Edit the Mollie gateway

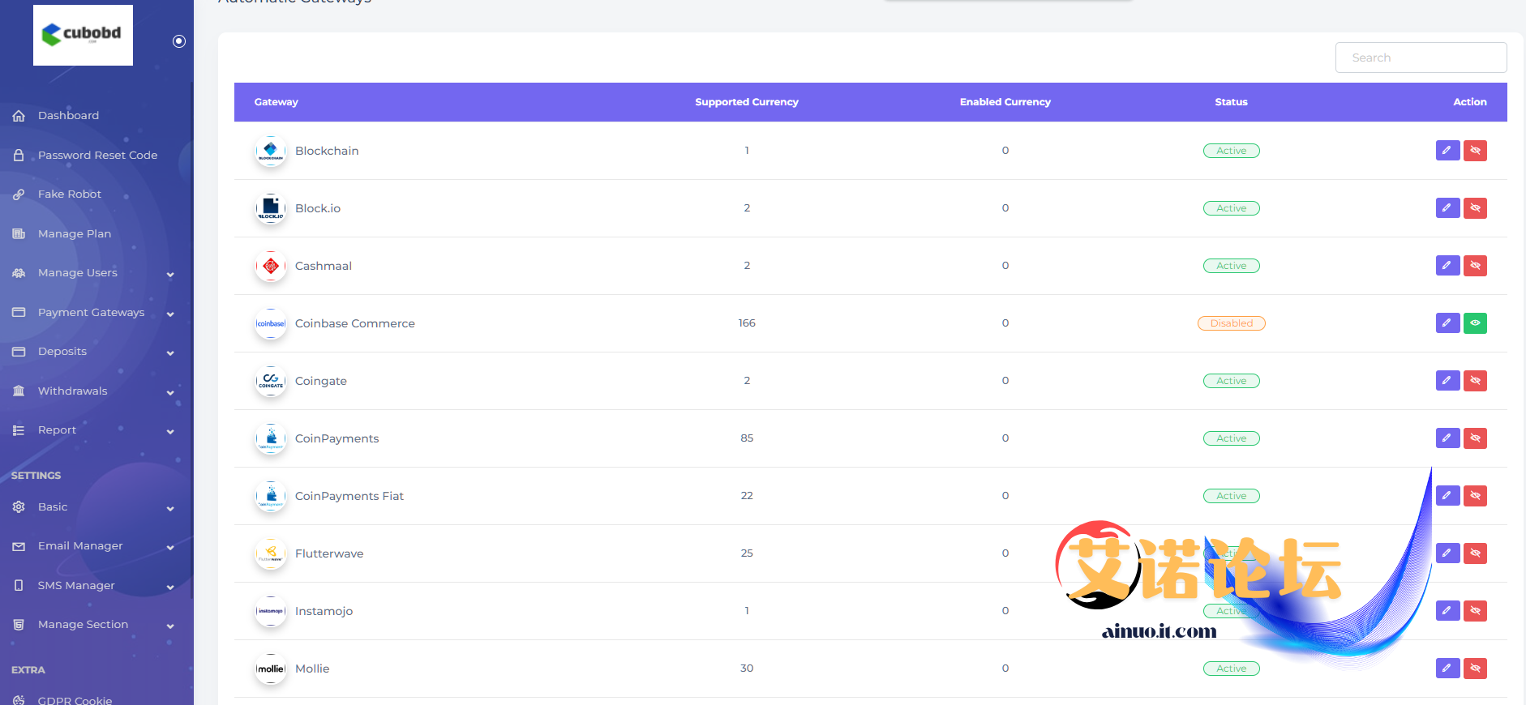tap(1447, 669)
